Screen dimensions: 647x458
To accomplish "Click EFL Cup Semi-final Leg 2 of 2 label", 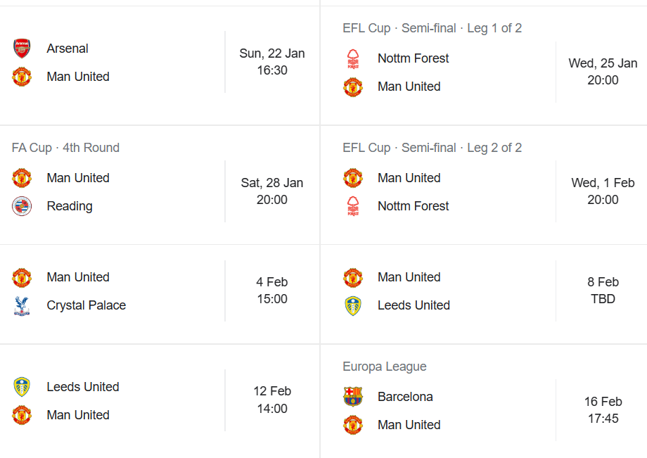I will [x=432, y=148].
